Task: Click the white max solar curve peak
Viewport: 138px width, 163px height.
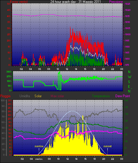Action: coord(72,111)
